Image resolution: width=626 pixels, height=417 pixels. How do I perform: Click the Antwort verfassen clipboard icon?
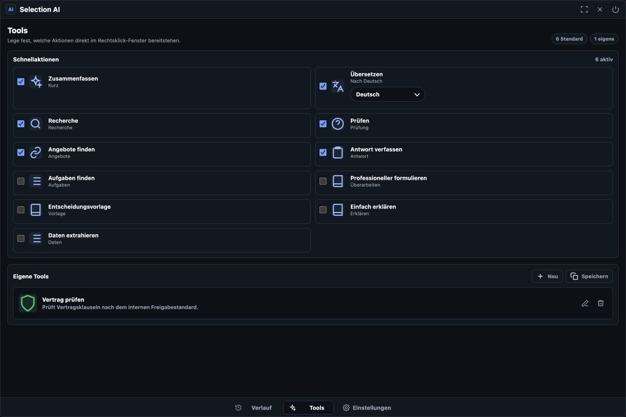tap(338, 152)
